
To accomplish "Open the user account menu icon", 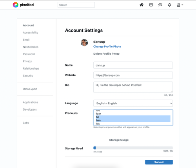I will [x=180, y=5].
